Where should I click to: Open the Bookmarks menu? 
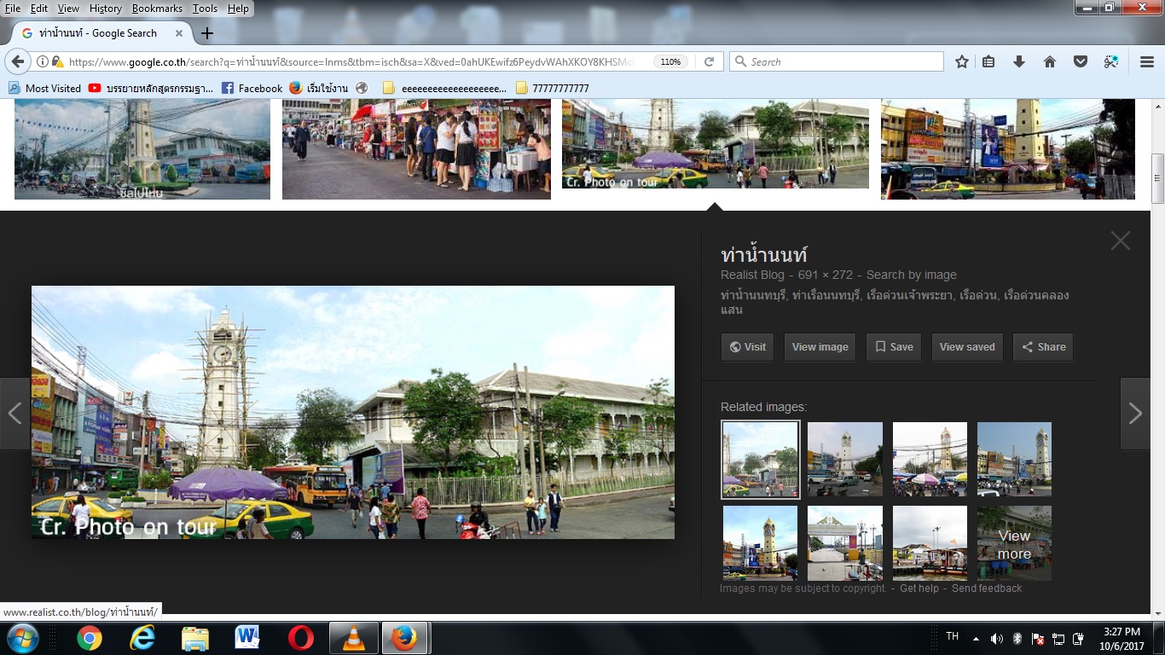pyautogui.click(x=157, y=9)
